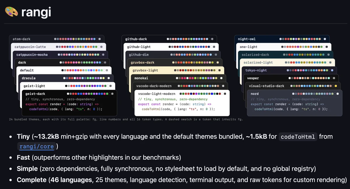
Task: Select the solarized-light theme label
Action: pyautogui.click(x=258, y=62)
